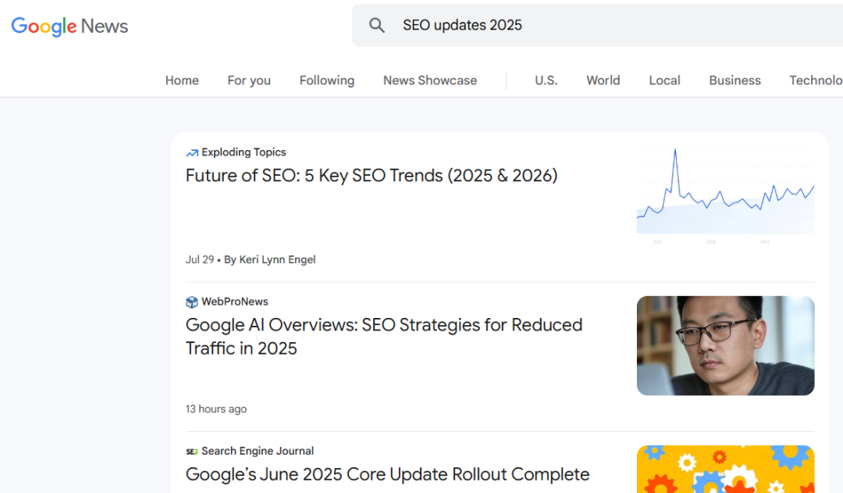Select the U.S. news category
This screenshot has height=493, width=843.
pos(546,80)
